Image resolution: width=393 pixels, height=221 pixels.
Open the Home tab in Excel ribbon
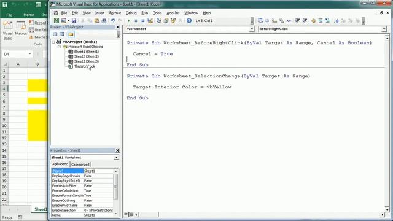click(x=29, y=15)
